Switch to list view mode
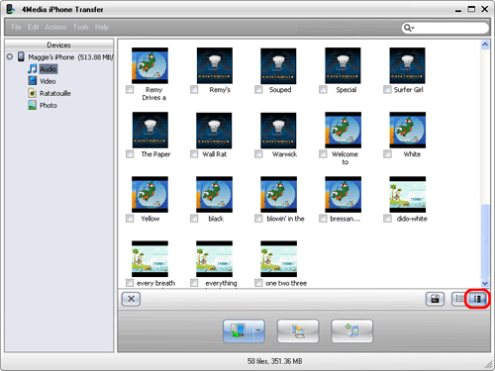The image size is (495, 371). pyautogui.click(x=459, y=299)
